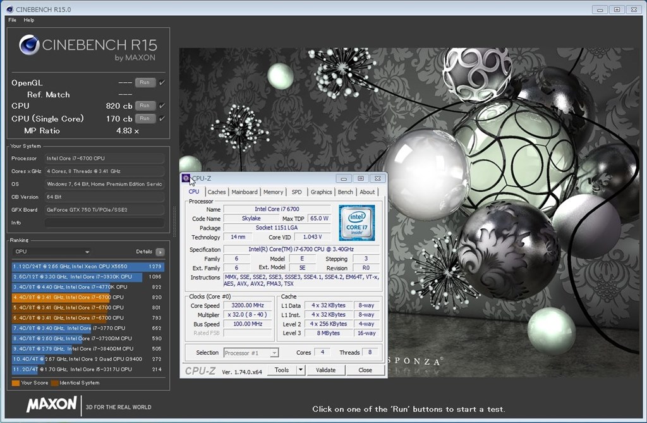Image resolution: width=647 pixels, height=423 pixels.
Task: Click the Multiplier value x 32.0
Action: point(248,314)
